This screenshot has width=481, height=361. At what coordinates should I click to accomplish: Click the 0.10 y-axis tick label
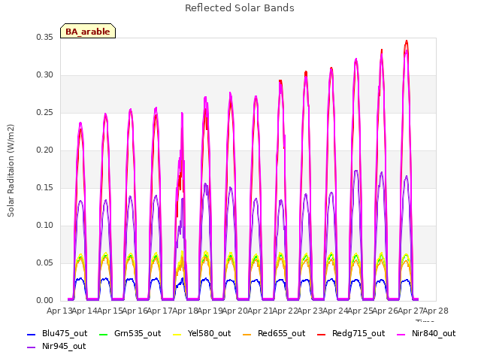44,226
